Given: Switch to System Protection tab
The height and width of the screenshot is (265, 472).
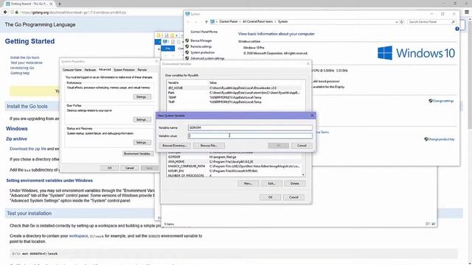Looking at the screenshot, I should coord(124,70).
